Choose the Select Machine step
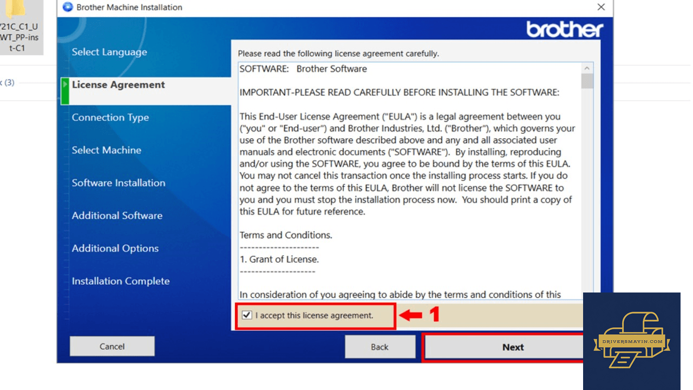693x390 pixels. (107, 150)
